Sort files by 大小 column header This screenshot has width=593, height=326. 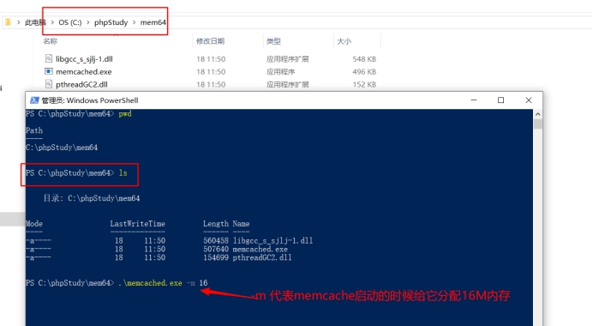click(x=344, y=41)
